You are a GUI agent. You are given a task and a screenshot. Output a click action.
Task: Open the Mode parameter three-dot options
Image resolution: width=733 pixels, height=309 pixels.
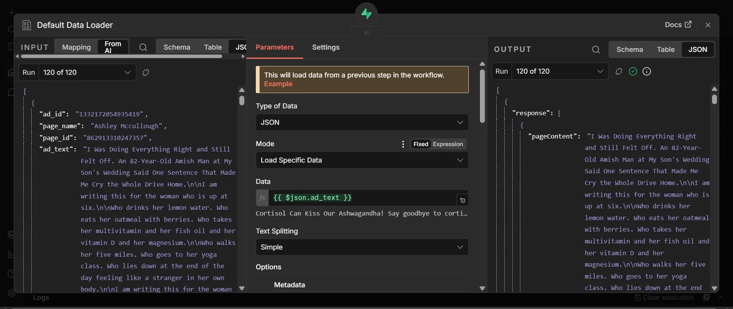[403, 144]
